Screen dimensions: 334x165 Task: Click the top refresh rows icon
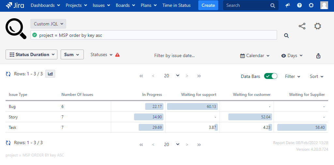pos(8,74)
